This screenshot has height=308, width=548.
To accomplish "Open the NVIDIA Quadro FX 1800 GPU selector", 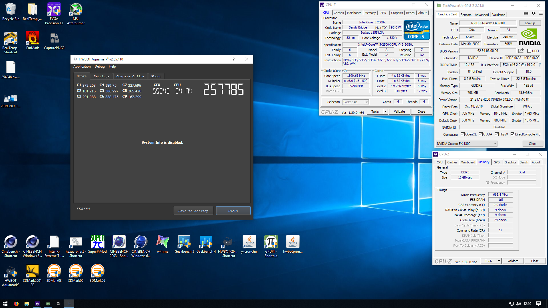I will tap(466, 144).
